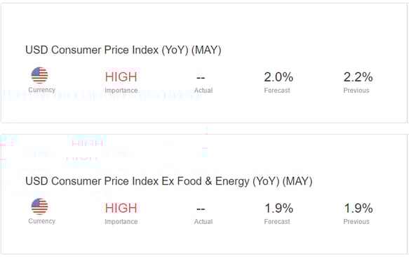Click the Actual dashes in the first card
The height and width of the screenshot is (257, 409).
pos(201,78)
